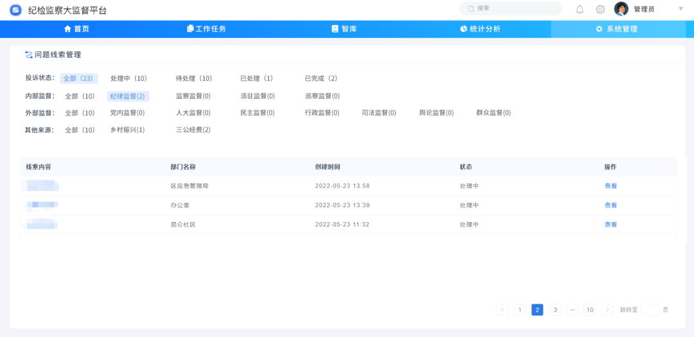Filter complaint status by 全部（23）
694x337 pixels.
coord(79,78)
